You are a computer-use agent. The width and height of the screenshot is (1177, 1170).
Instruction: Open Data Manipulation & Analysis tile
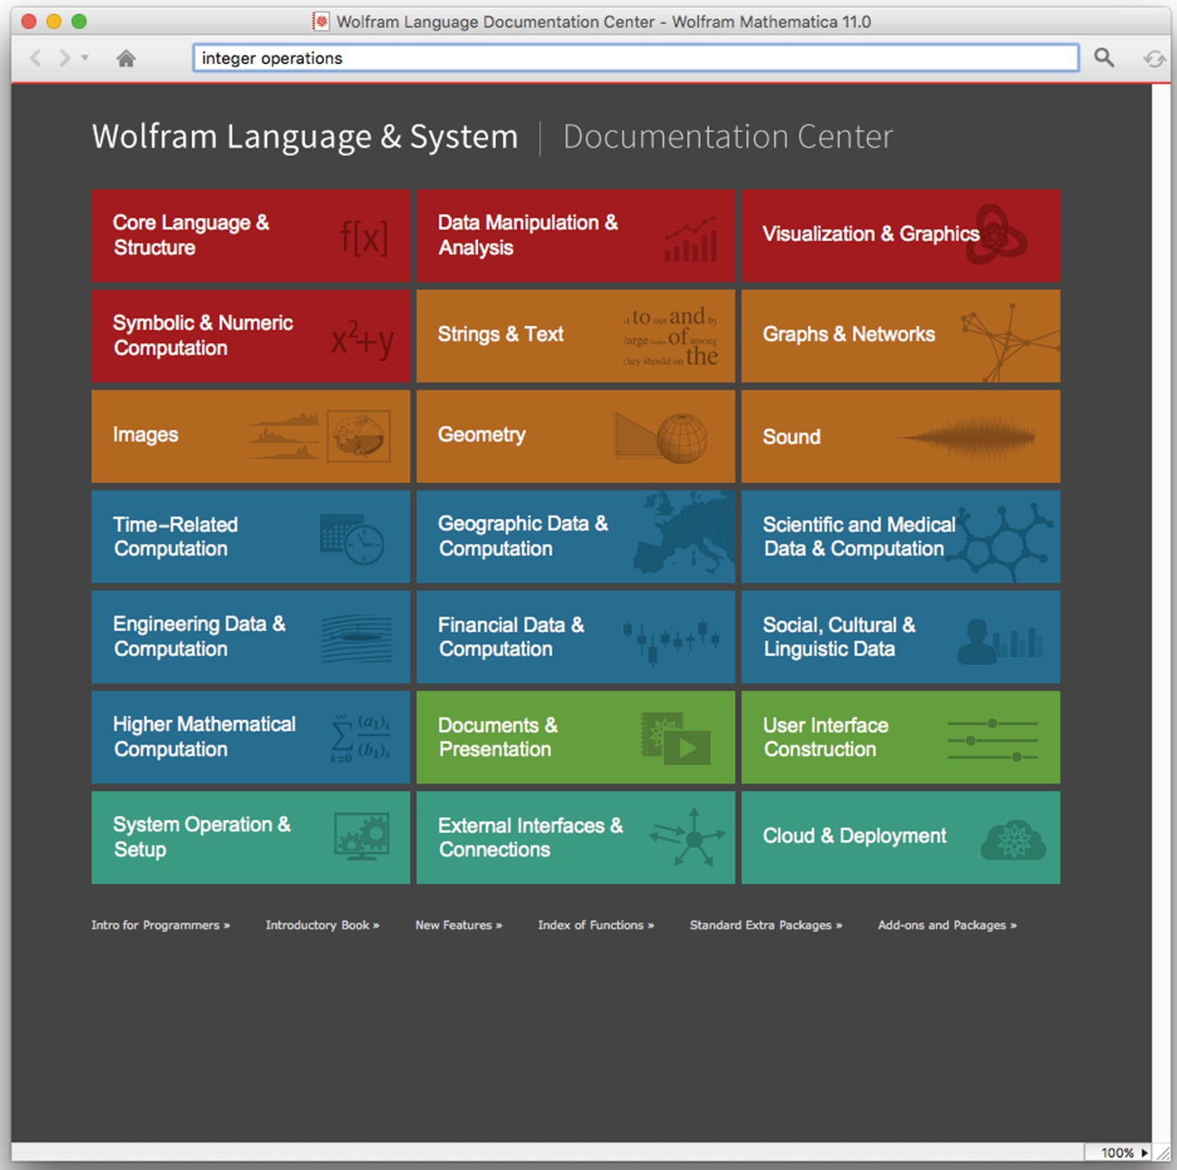575,235
